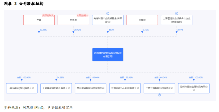Open the 先进制造产业投资基金(有限合伙) shareholder box
The width and height of the screenshot is (219, 112).
point(108,20)
